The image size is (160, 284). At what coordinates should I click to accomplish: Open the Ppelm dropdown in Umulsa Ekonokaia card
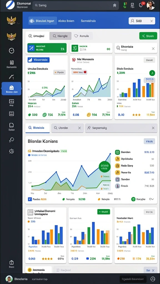(x=59, y=72)
